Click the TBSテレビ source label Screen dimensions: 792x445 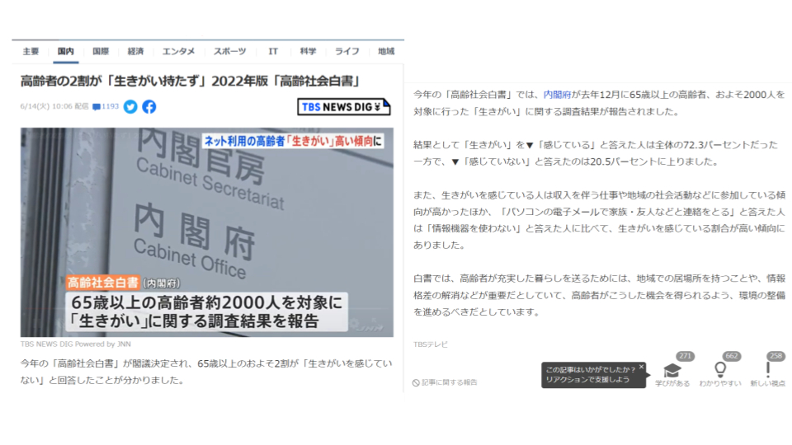[x=431, y=344]
